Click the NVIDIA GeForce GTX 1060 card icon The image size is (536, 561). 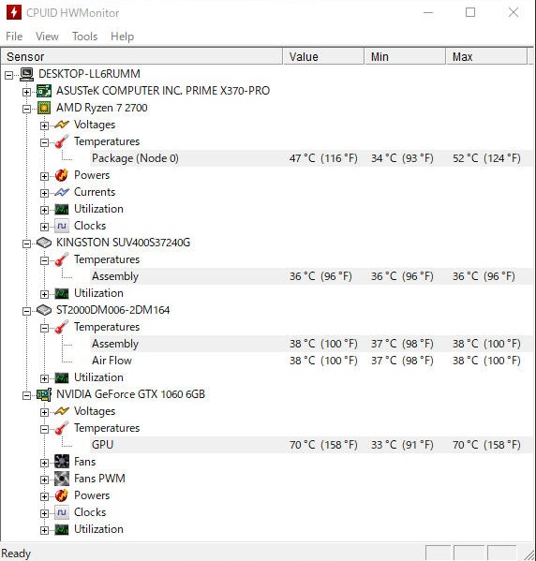[44, 394]
